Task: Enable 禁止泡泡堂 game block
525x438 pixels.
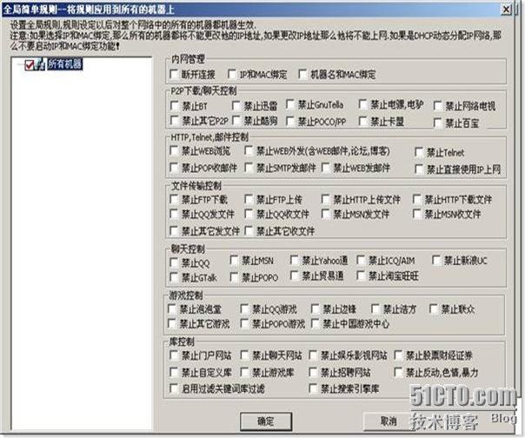Action: 172,309
